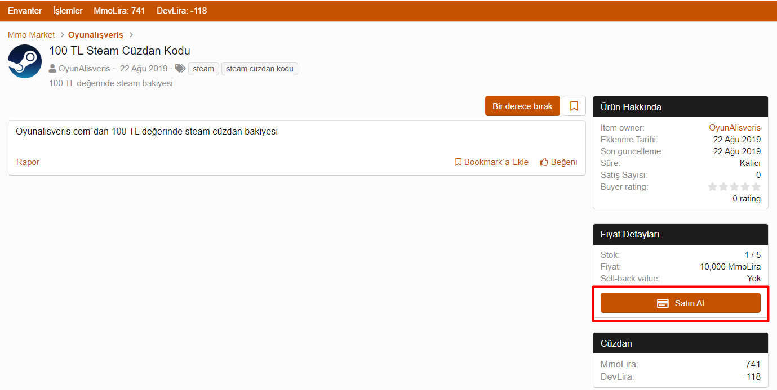Viewport: 777px width, 390px height.
Task: Open OyunAlisveris item owner link
Action: [735, 128]
